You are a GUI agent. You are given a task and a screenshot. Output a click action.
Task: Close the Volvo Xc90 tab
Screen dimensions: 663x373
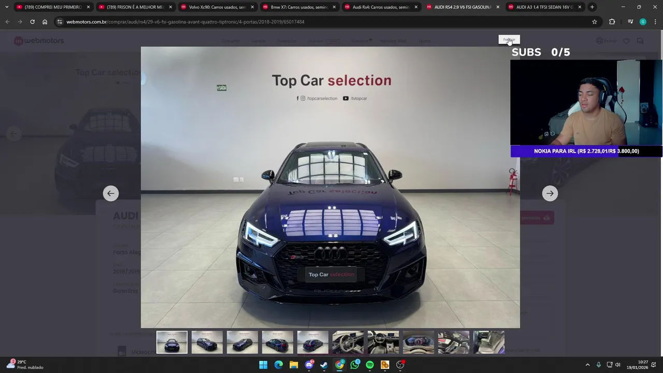pos(252,7)
